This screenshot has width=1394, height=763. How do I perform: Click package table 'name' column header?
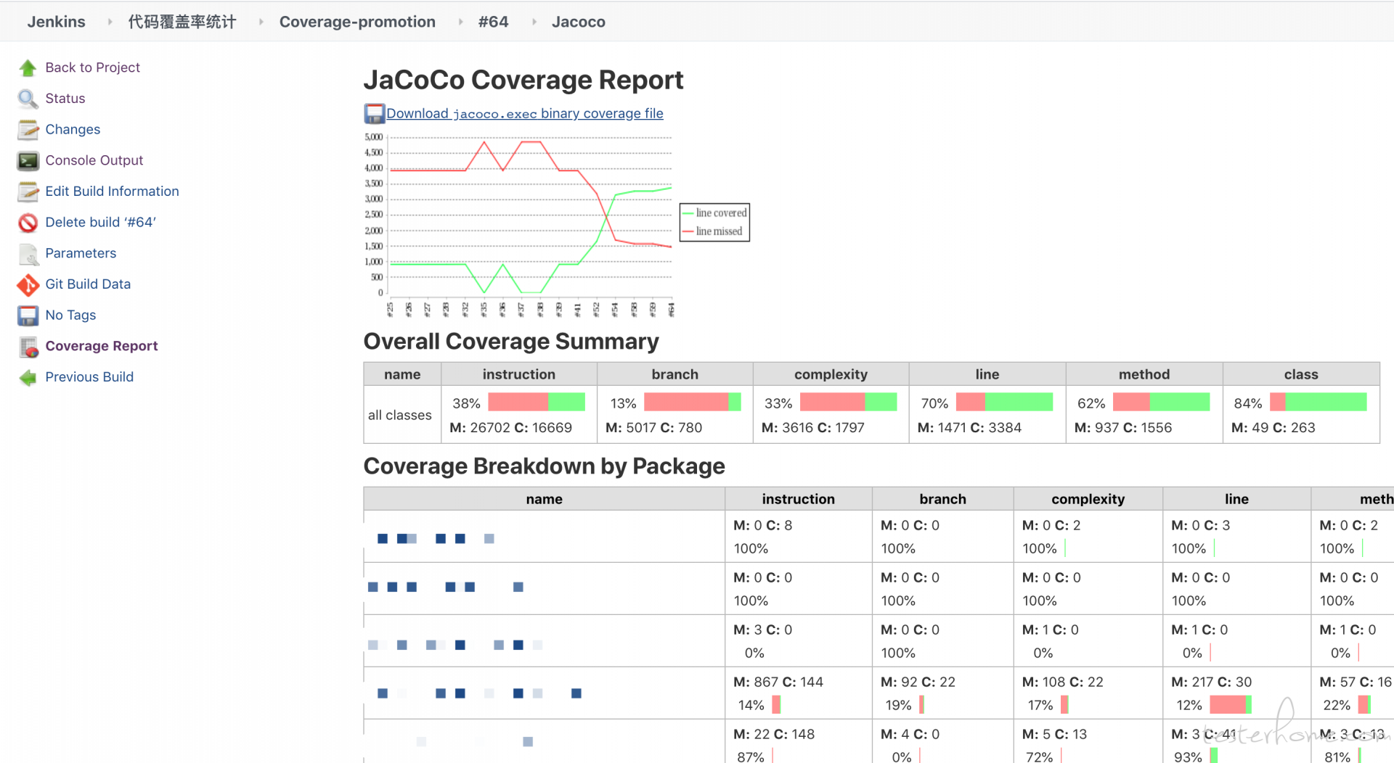(x=544, y=499)
